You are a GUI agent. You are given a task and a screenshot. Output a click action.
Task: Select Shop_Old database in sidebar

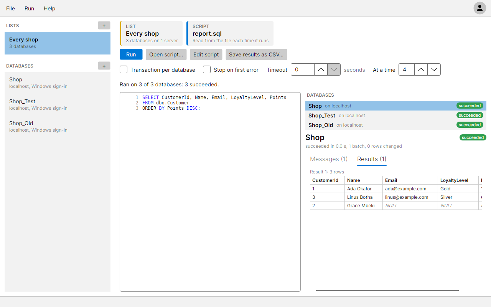[58, 126]
